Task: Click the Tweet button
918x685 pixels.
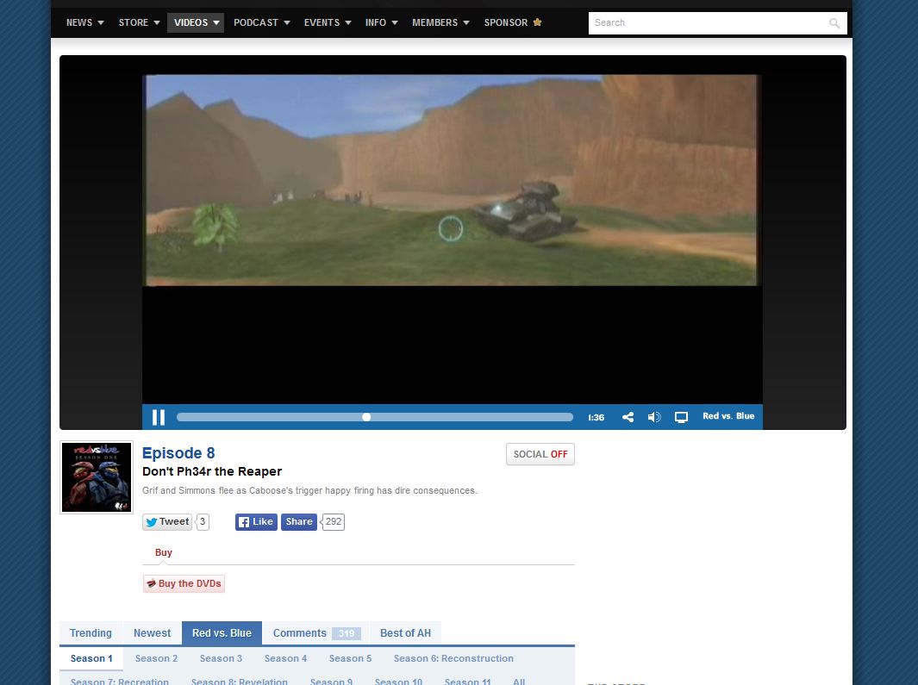Action: (x=167, y=521)
